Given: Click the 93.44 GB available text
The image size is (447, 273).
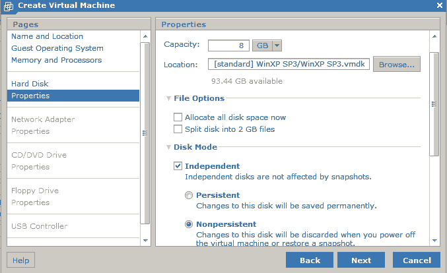Looking at the screenshot, I should click(x=247, y=81).
